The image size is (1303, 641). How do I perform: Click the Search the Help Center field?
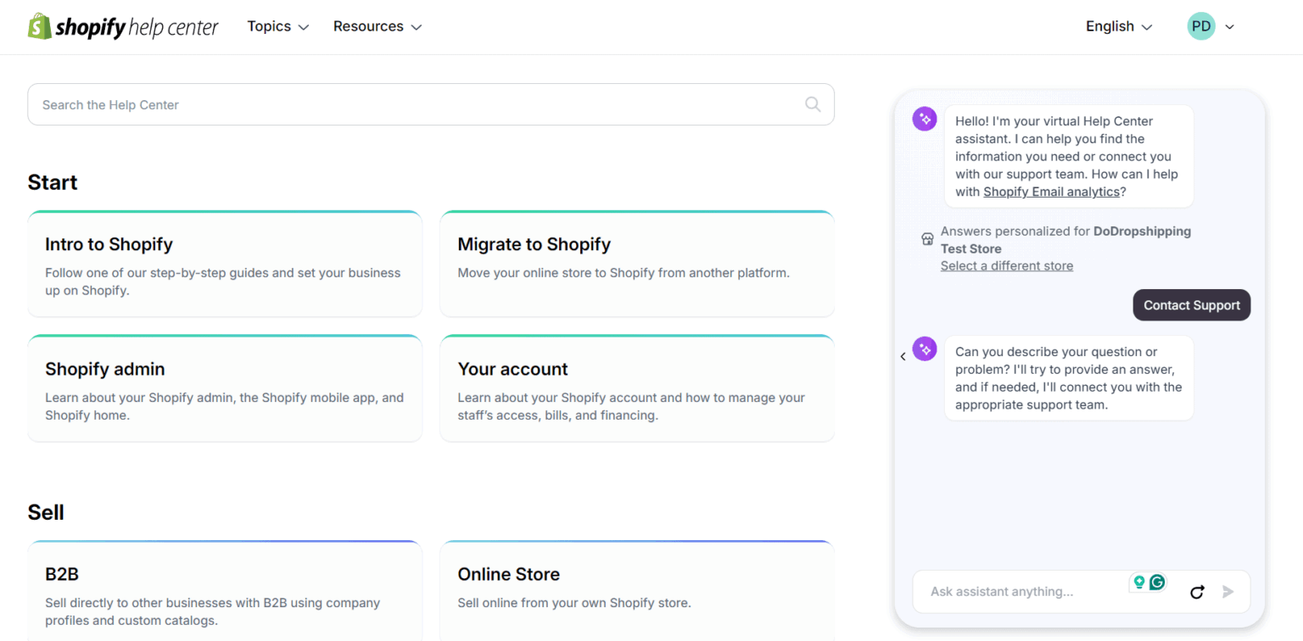(x=431, y=104)
